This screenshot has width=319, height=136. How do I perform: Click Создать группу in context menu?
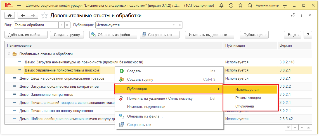point(140,80)
